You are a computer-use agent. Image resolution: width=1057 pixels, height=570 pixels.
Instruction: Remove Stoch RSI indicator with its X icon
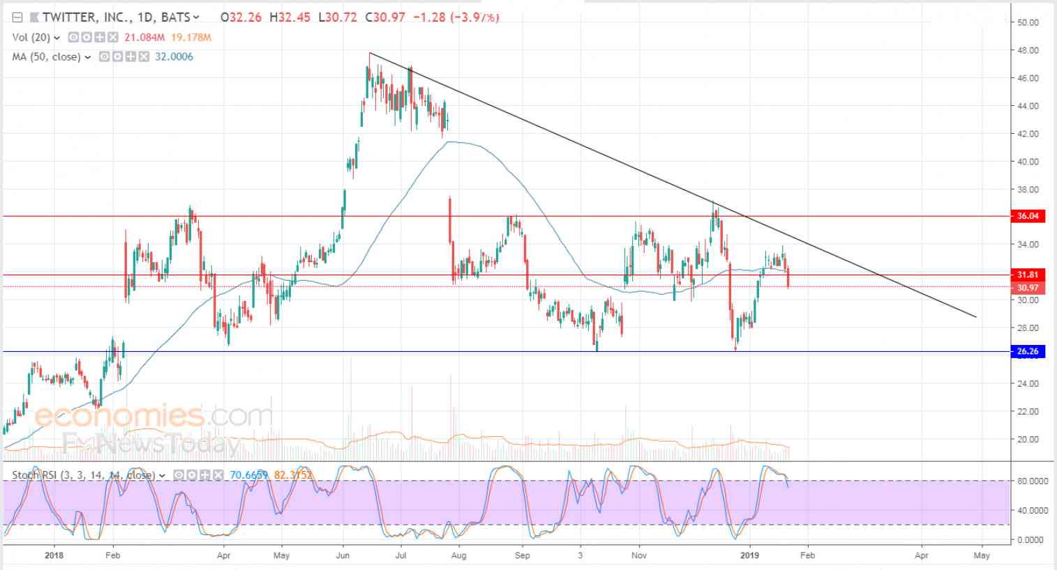(218, 475)
